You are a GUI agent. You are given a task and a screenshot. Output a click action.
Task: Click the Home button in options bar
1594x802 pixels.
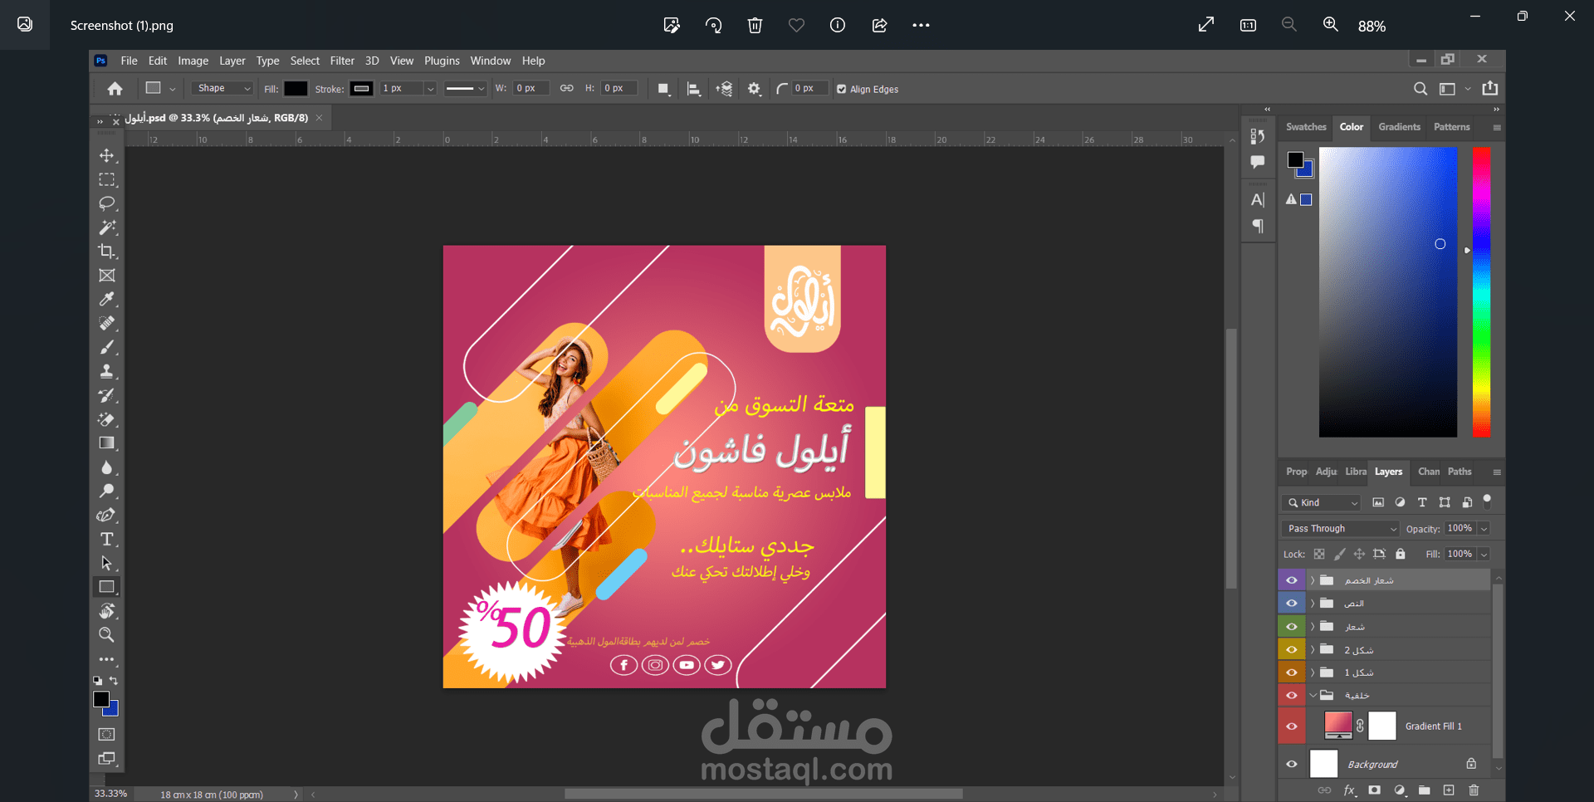[x=115, y=89]
